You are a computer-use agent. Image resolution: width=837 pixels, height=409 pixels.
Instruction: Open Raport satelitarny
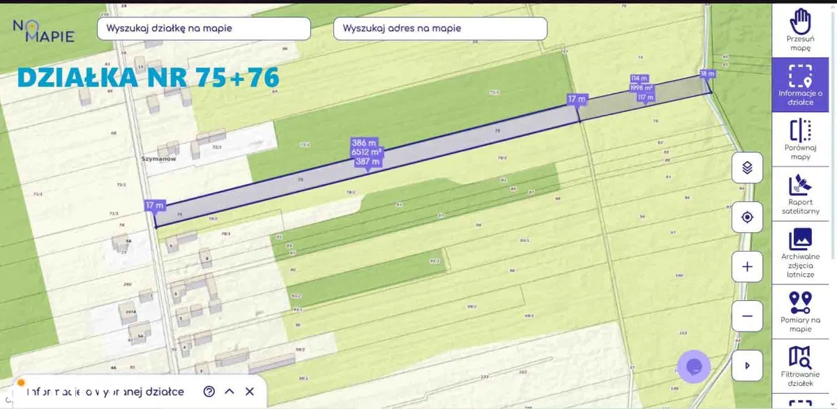pyautogui.click(x=800, y=194)
